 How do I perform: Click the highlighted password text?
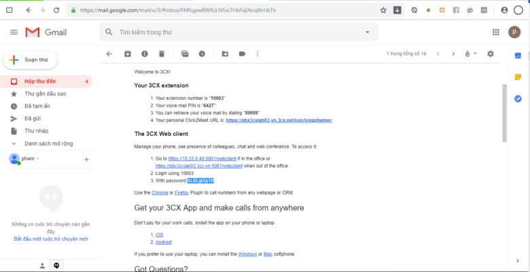click(200, 181)
